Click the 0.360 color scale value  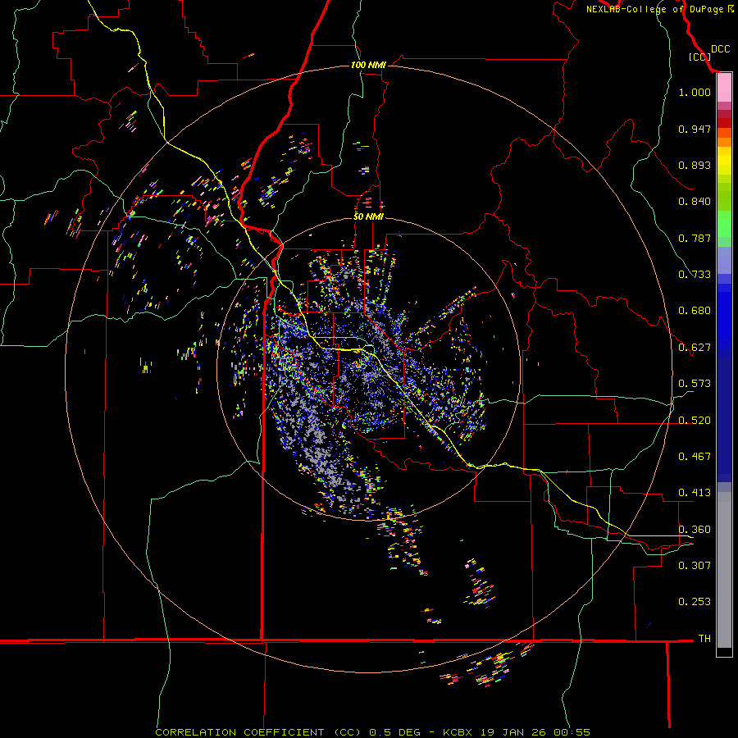tap(695, 530)
